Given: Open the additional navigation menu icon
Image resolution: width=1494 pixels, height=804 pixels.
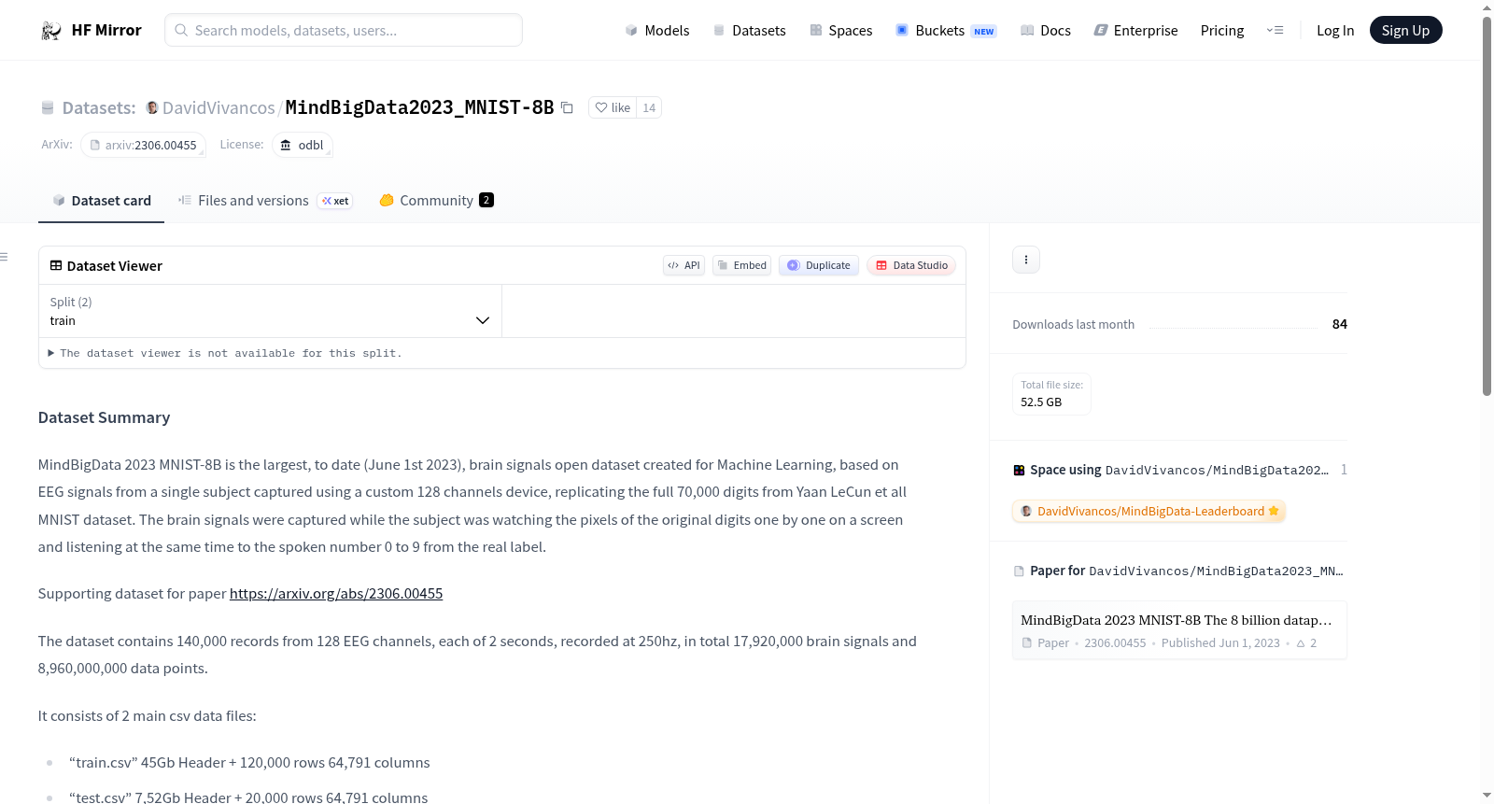Looking at the screenshot, I should click(x=1275, y=30).
